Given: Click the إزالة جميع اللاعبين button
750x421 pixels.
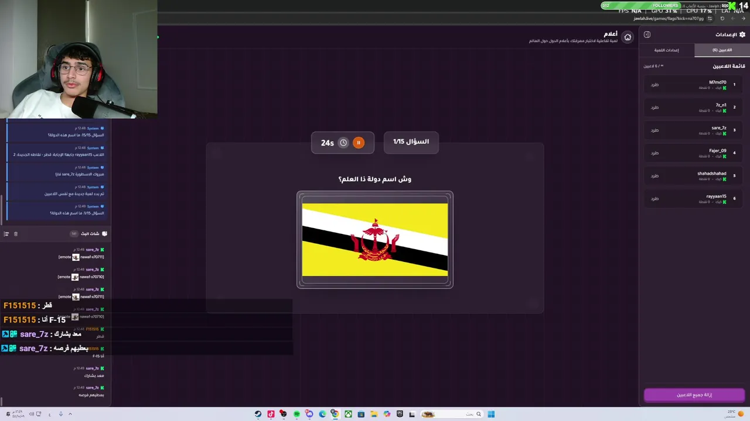Looking at the screenshot, I should (694, 395).
